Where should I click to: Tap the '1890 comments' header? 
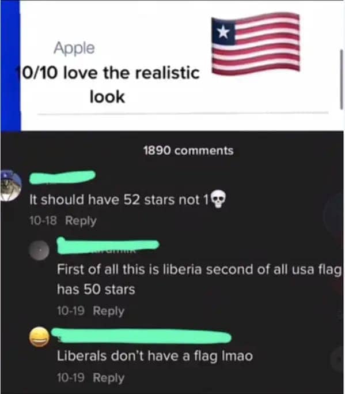[x=188, y=151]
